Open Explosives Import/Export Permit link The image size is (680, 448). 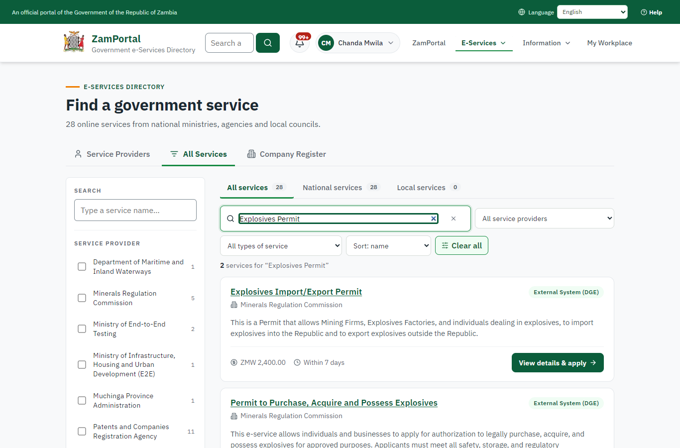296,292
